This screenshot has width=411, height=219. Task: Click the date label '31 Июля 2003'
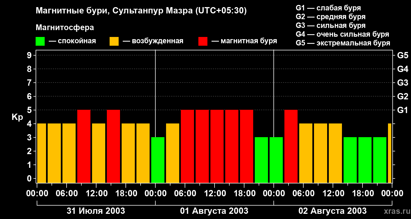point(96,211)
